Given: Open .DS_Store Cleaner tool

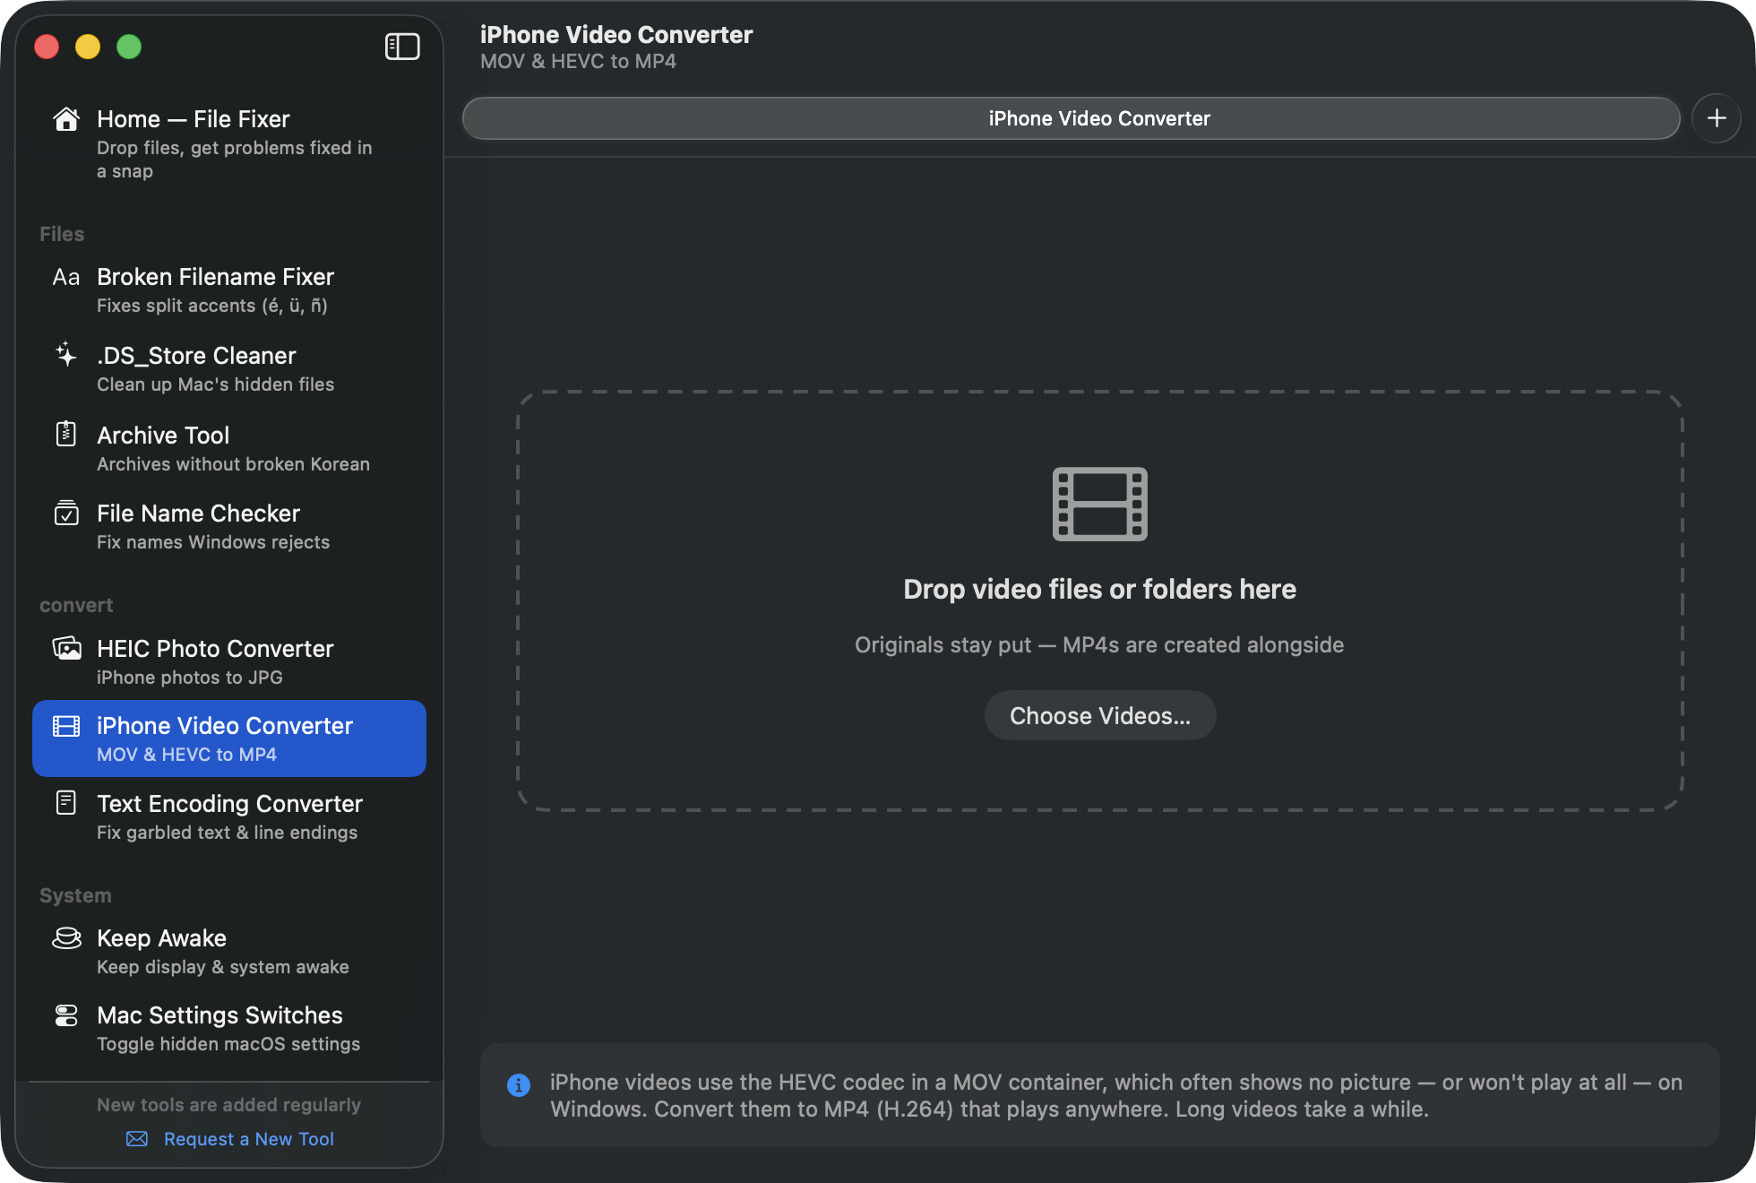Looking at the screenshot, I should [229, 369].
